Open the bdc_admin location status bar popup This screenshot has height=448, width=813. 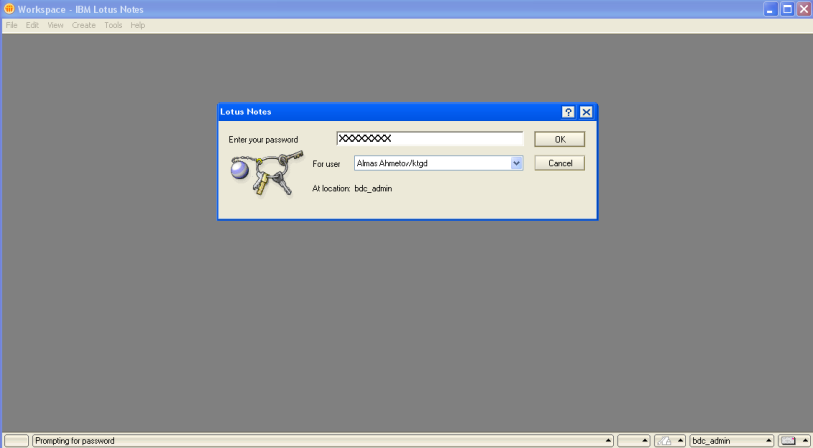(x=731, y=441)
